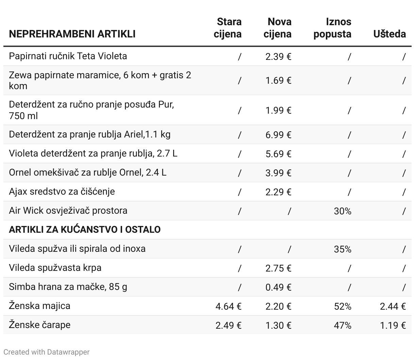Screen dimensions: 415x360
Task: Click the Stara cijena column header
Action: pyautogui.click(x=228, y=28)
